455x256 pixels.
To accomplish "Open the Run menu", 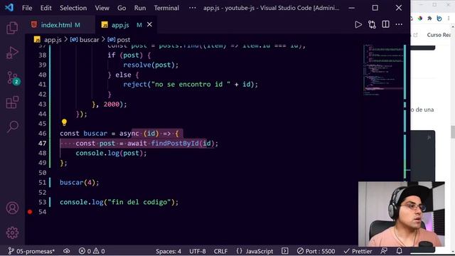I will click(x=140, y=8).
